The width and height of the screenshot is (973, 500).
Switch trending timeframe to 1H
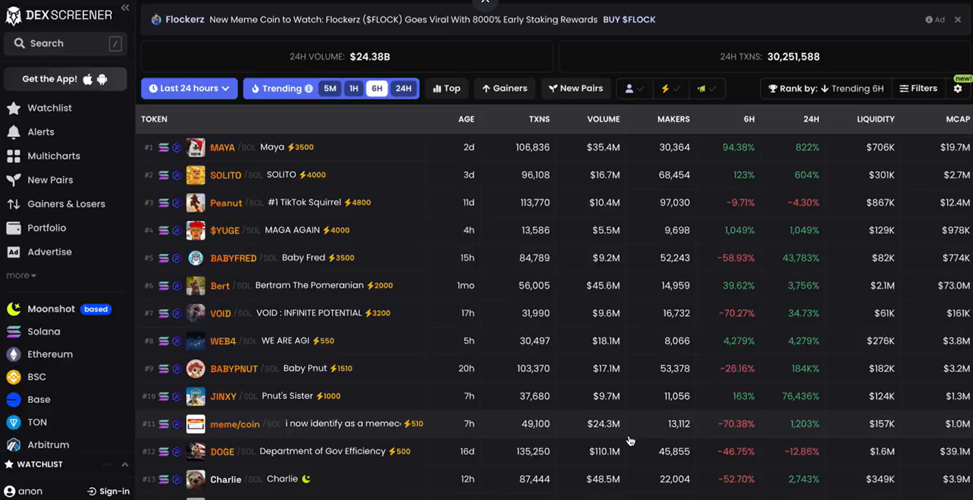coord(353,89)
